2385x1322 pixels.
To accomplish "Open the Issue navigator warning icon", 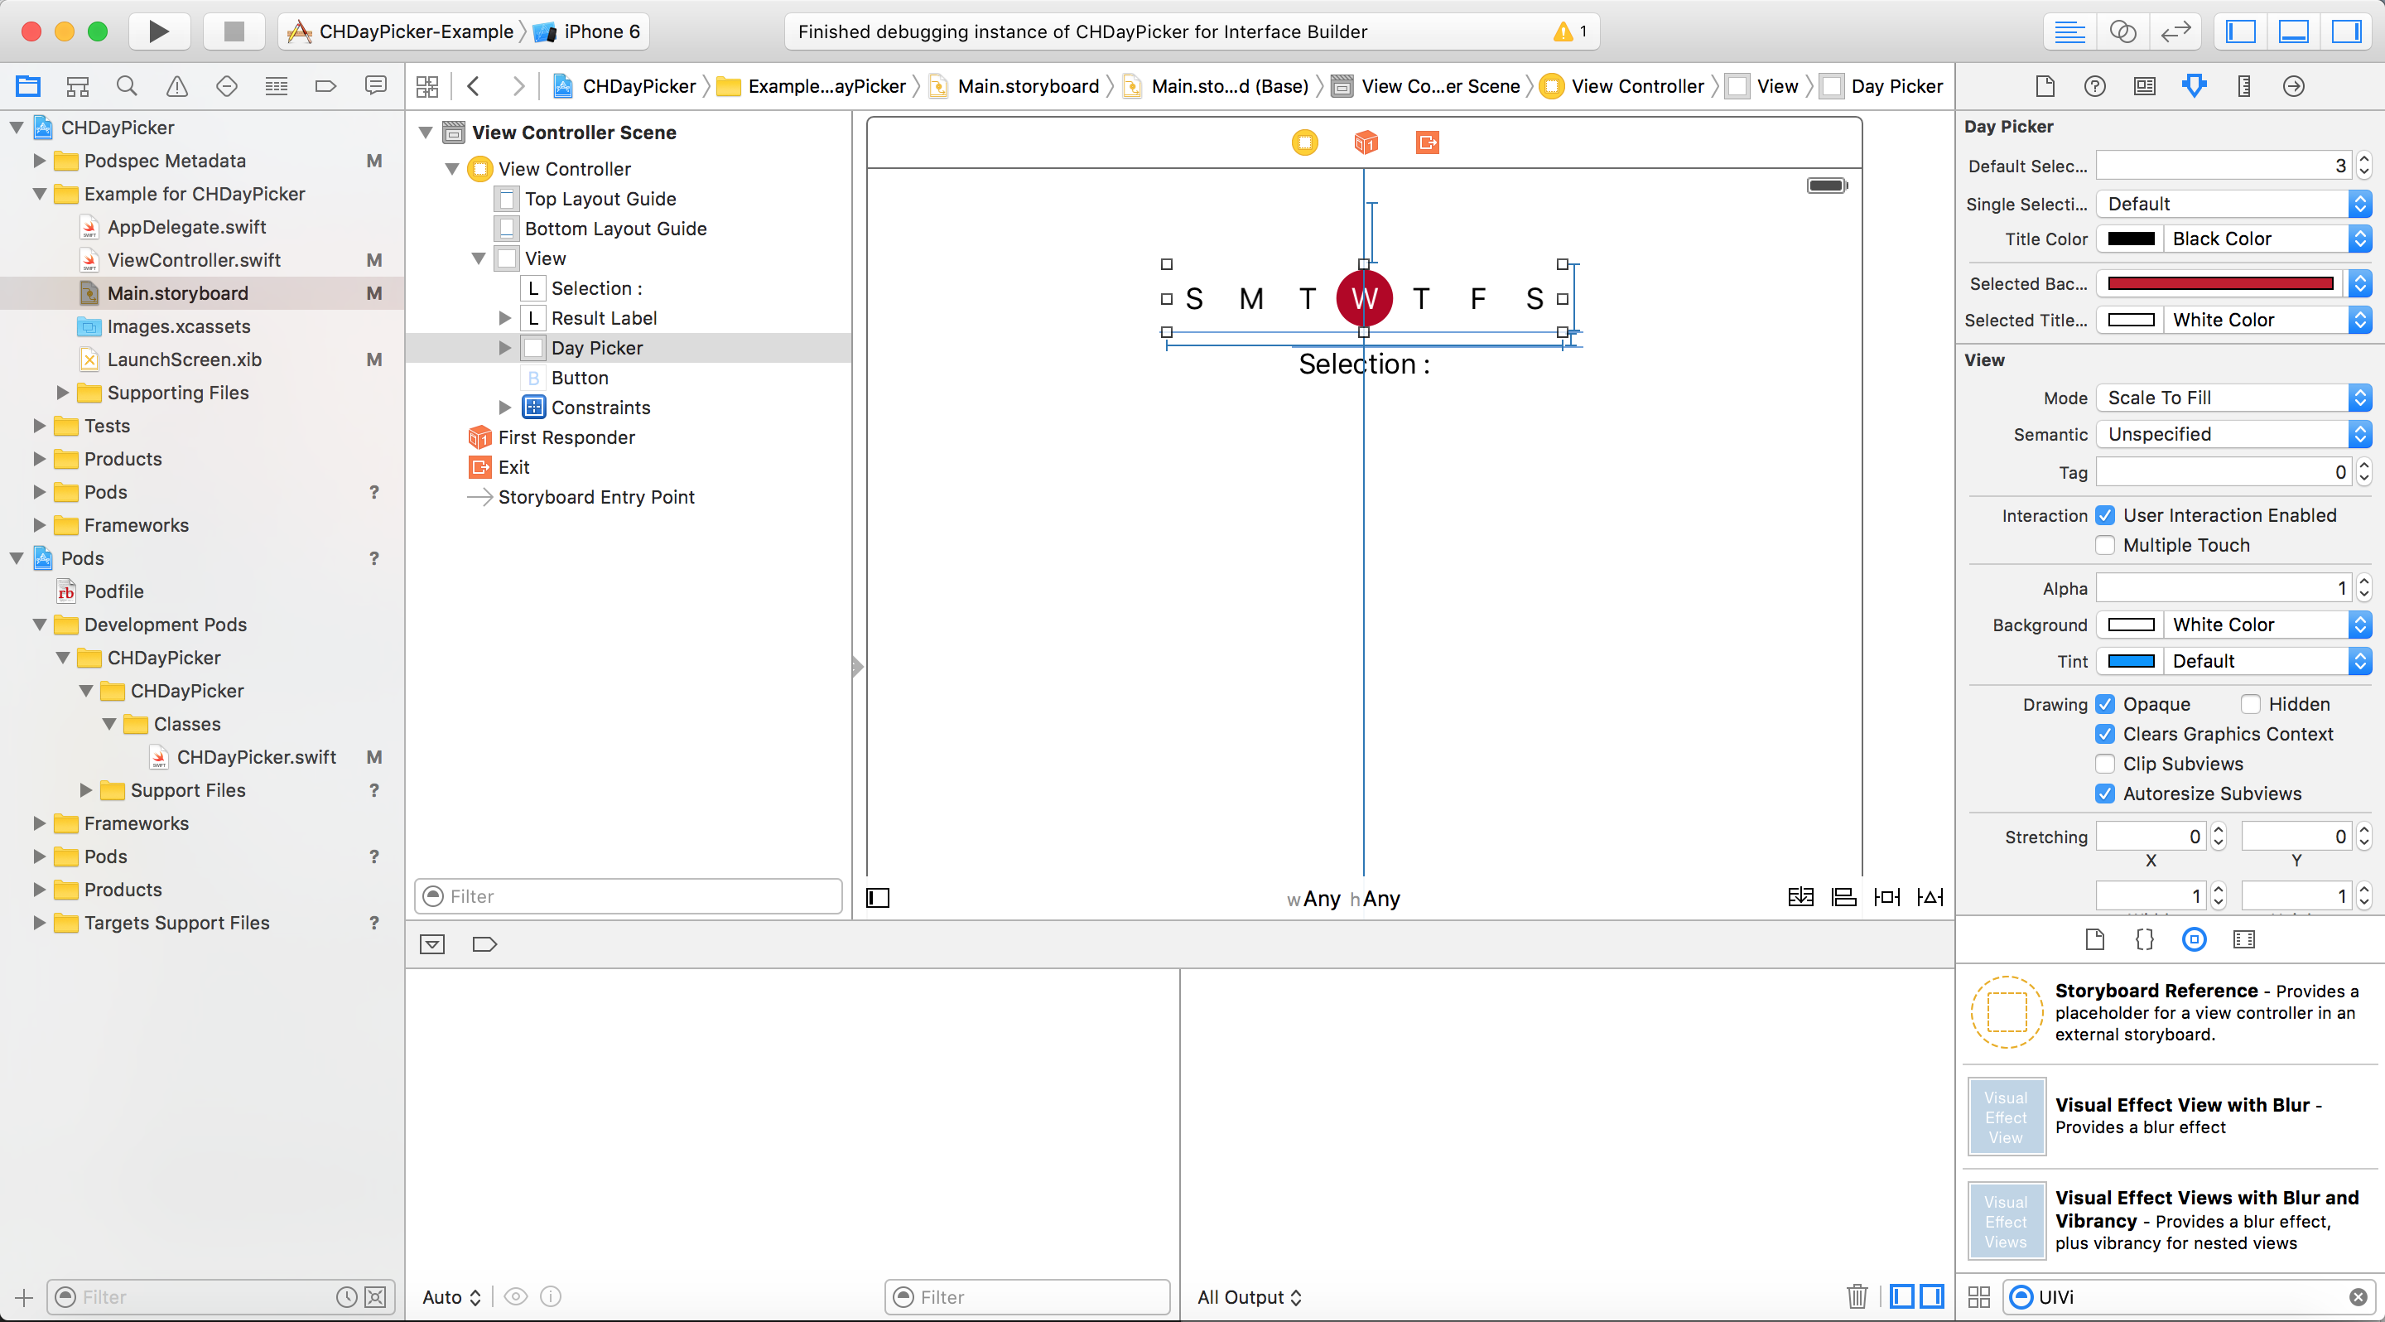I will 177,86.
